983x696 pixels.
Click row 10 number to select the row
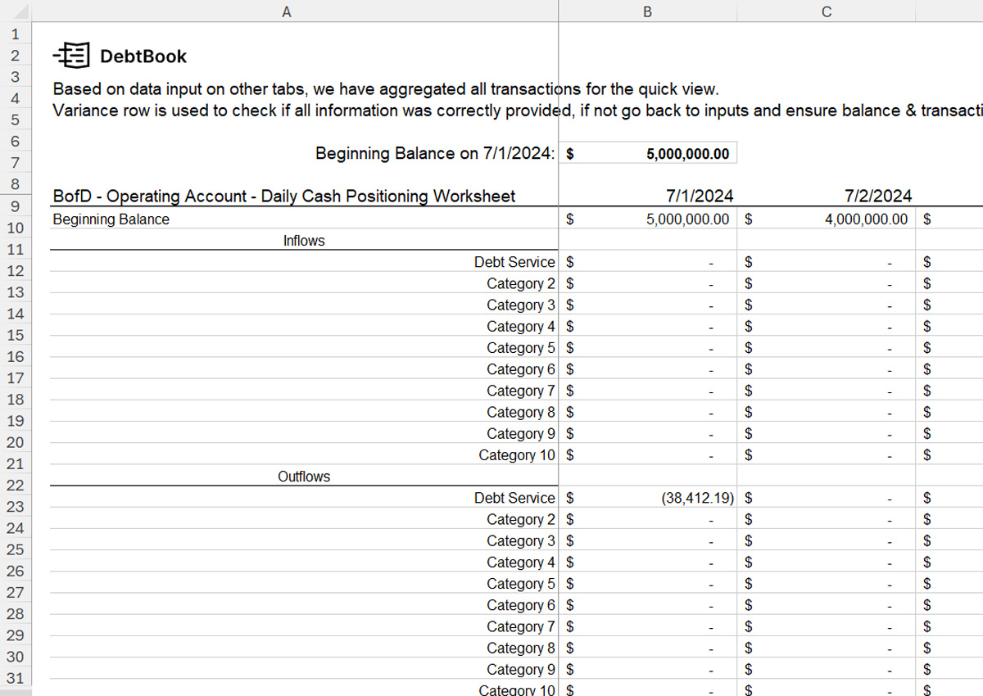pyautogui.click(x=16, y=227)
